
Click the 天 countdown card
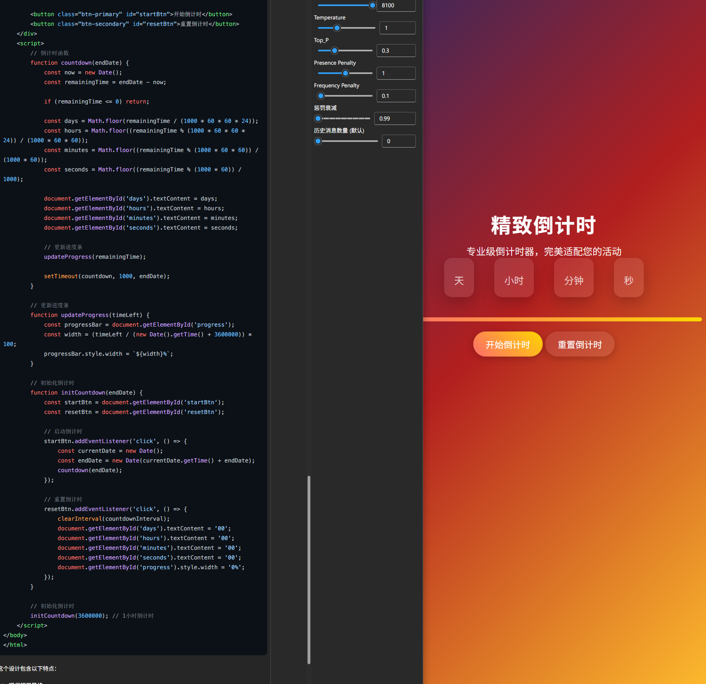tap(459, 278)
